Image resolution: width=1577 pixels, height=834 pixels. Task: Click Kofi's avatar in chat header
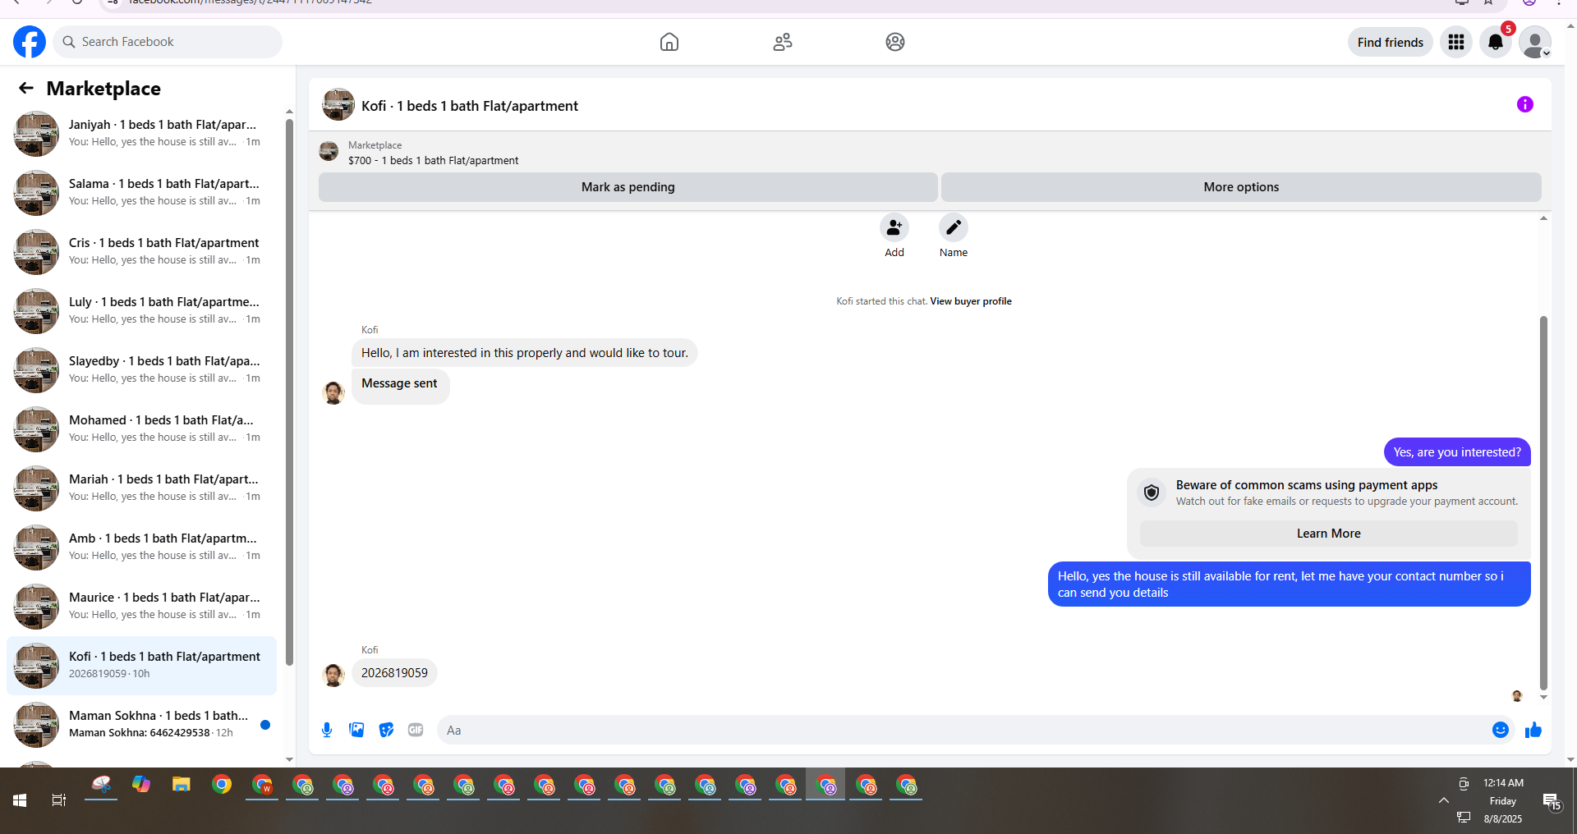[338, 105]
